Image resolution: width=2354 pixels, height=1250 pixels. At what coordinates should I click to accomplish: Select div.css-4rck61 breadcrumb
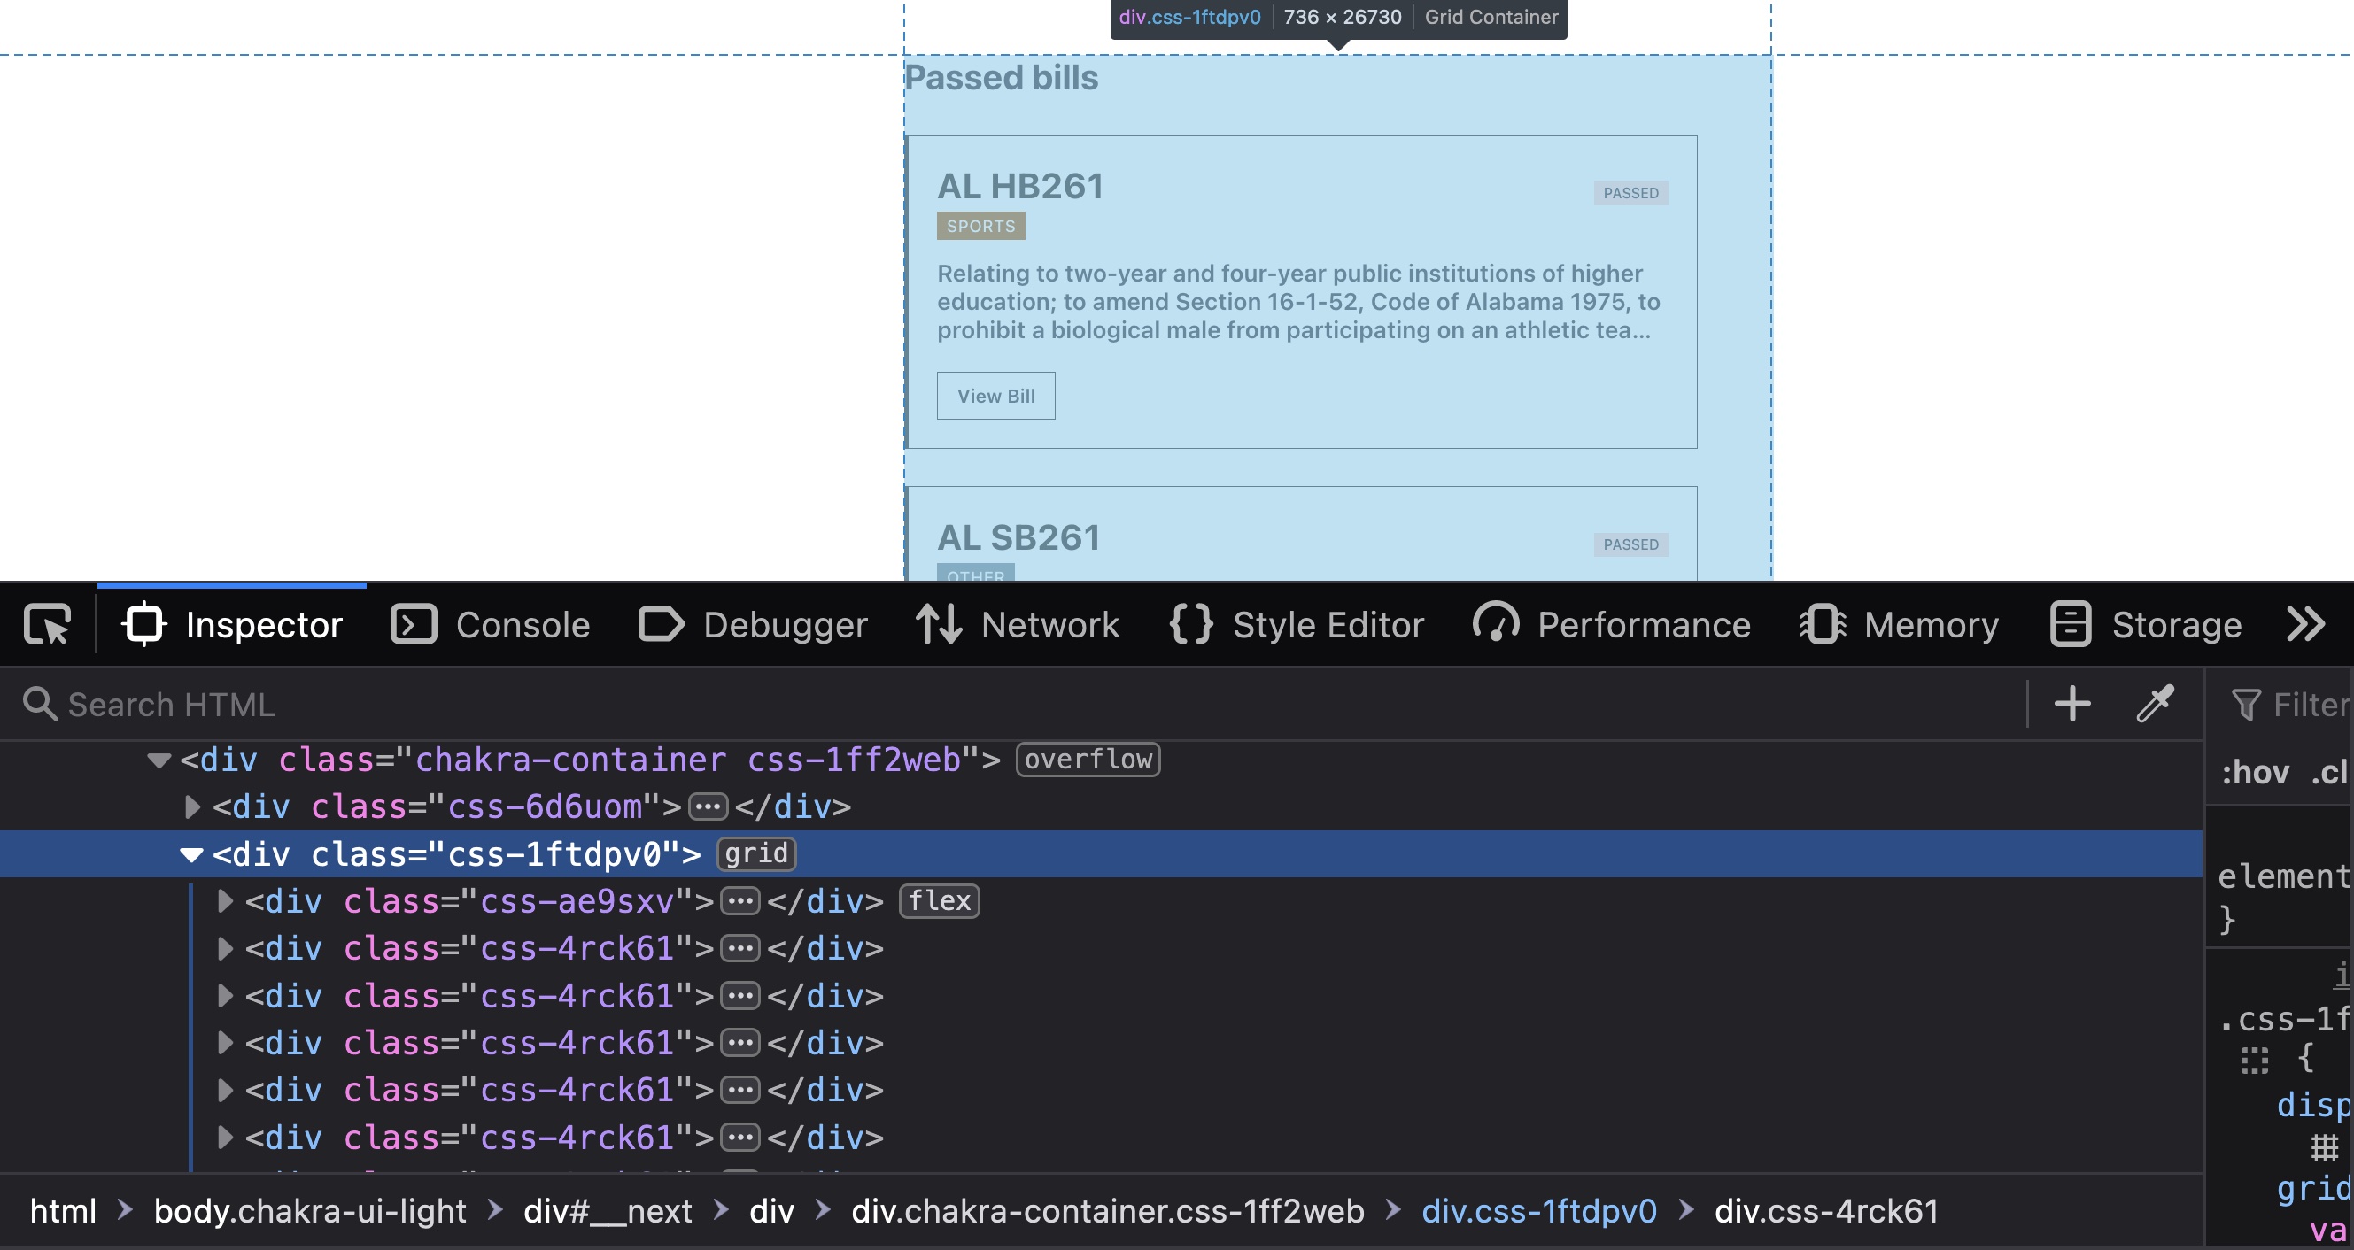1826,1211
